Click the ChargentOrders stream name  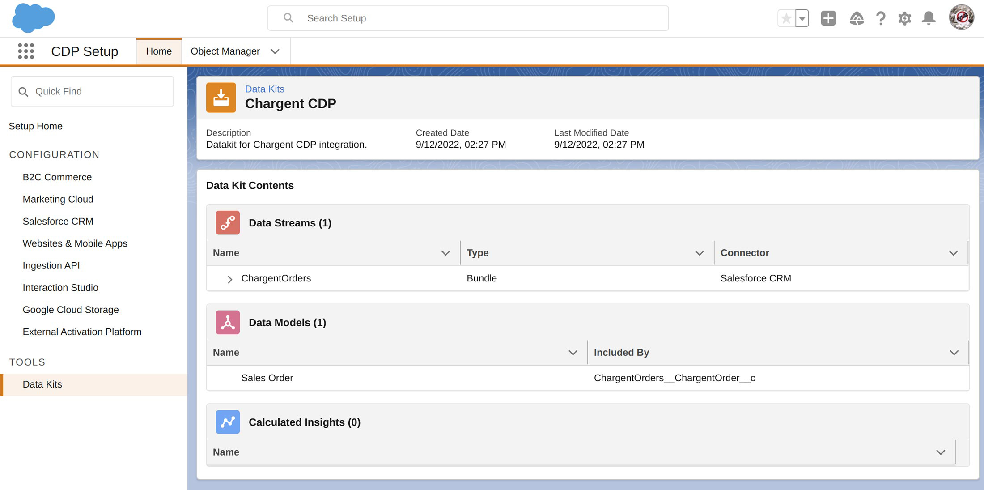tap(276, 278)
